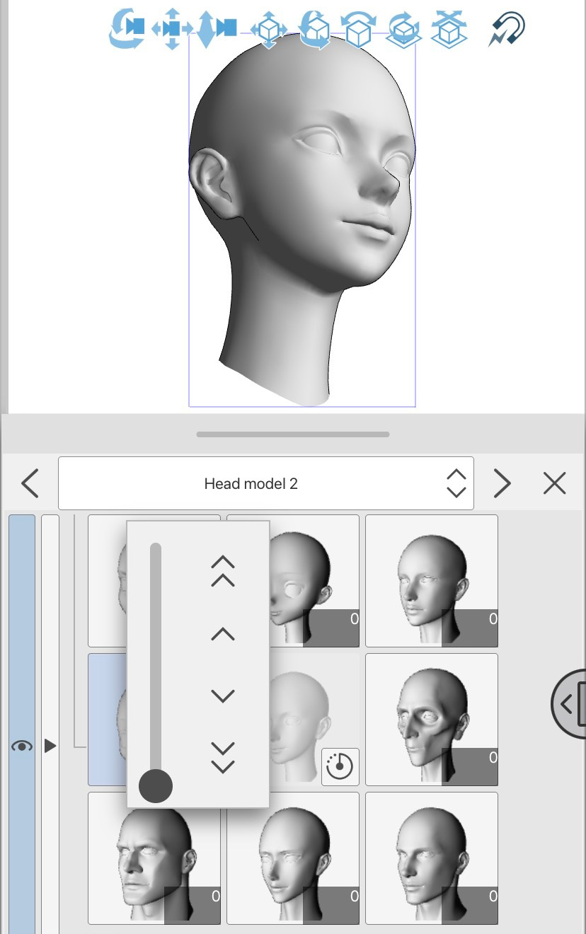Select the rotate object horizontally on plane icon
This screenshot has width=586, height=934.
[403, 30]
